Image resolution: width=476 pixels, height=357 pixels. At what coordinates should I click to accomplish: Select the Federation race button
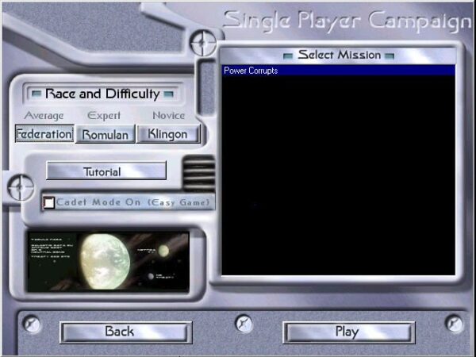44,134
